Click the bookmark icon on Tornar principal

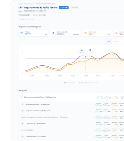[29, 15]
